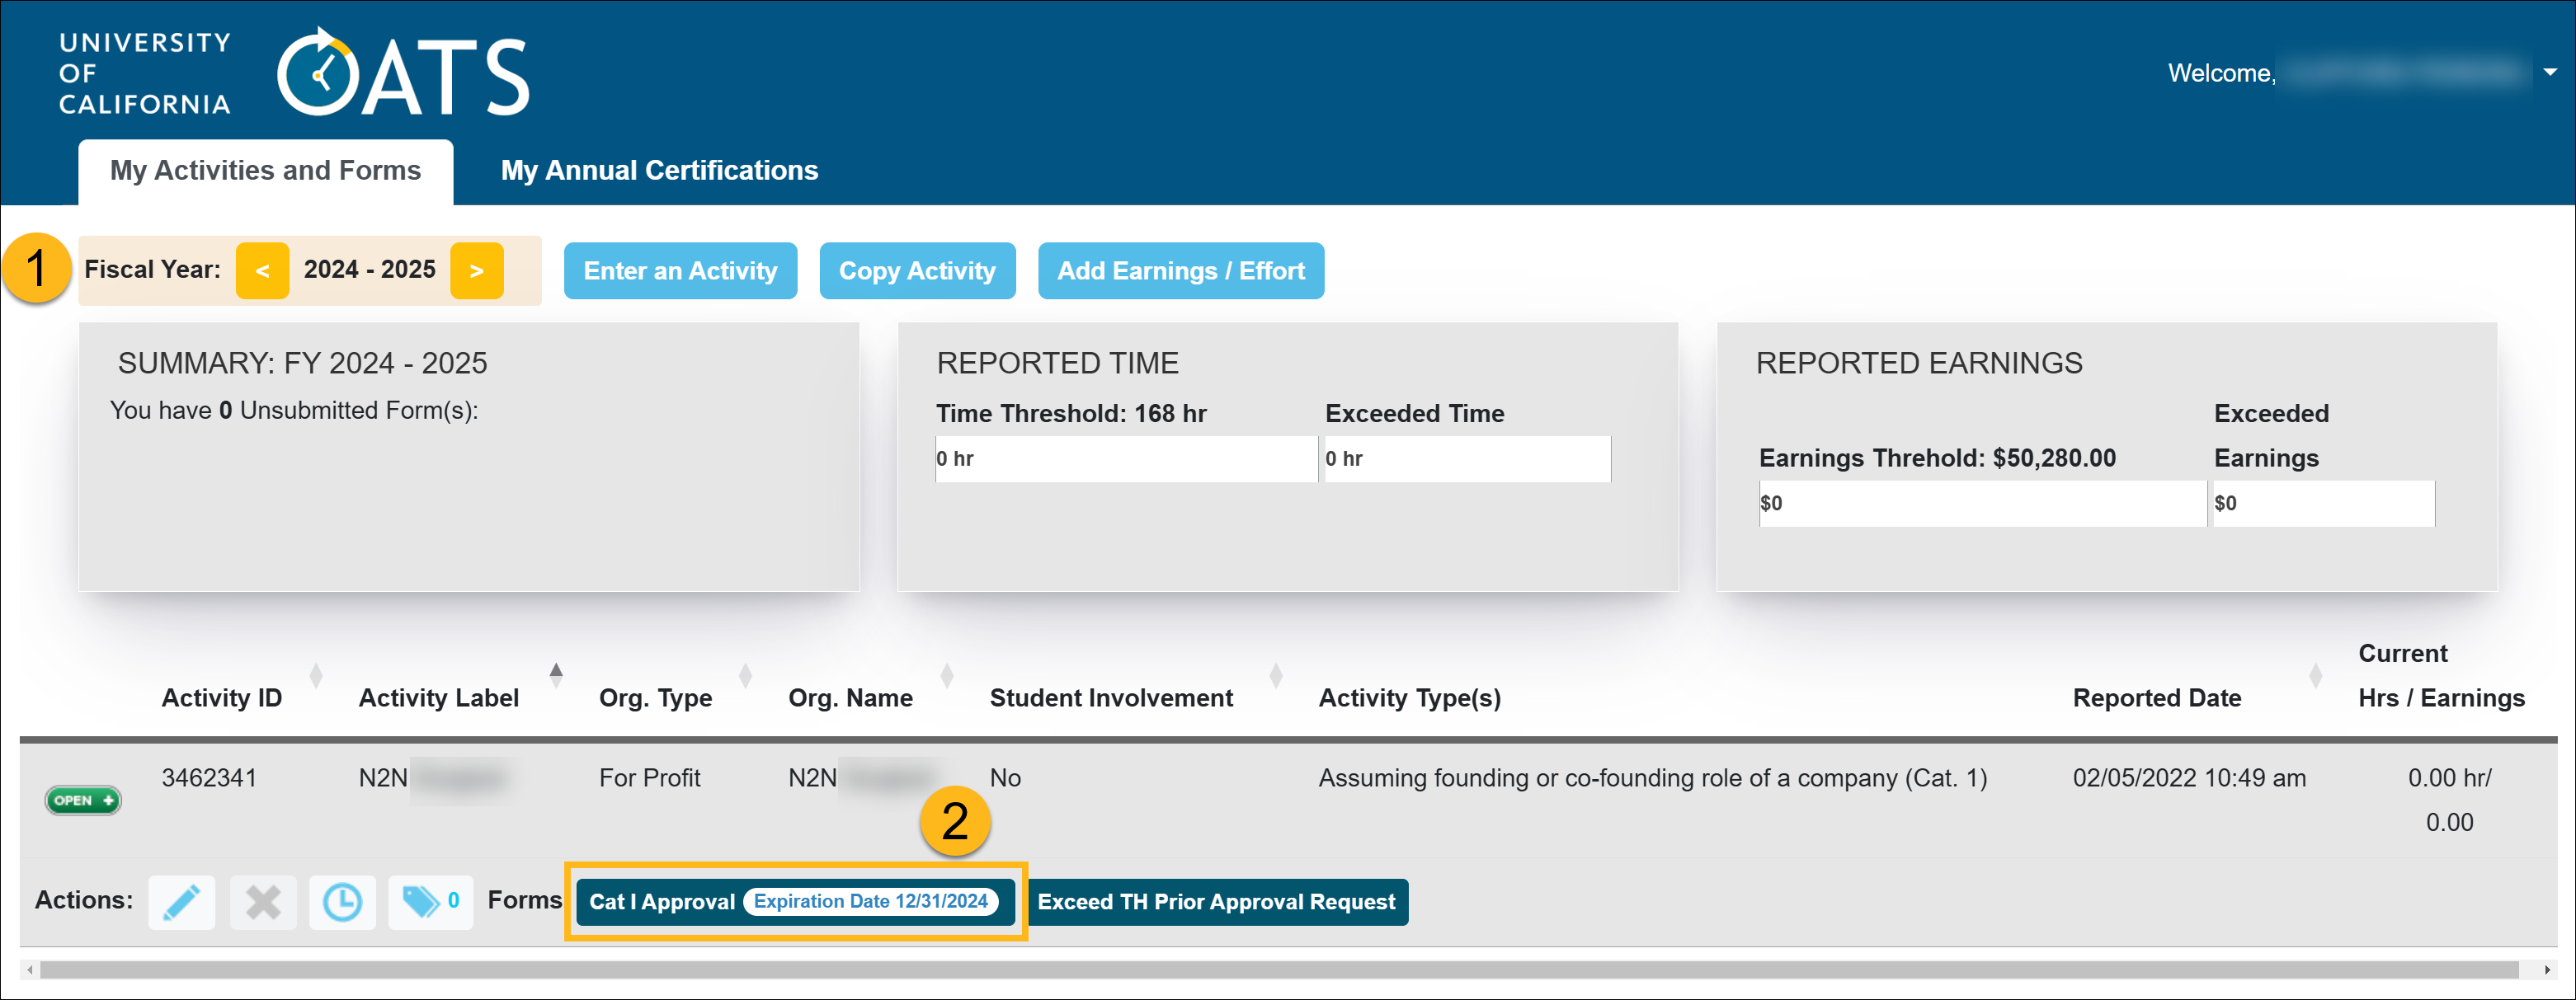Click Enter an Activity button
2576x1000 pixels.
pos(680,270)
